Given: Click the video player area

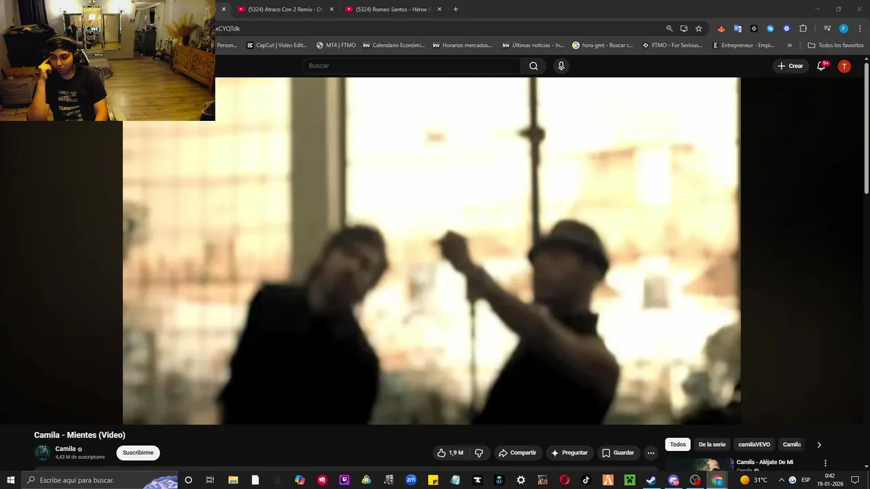Looking at the screenshot, I should click(431, 251).
